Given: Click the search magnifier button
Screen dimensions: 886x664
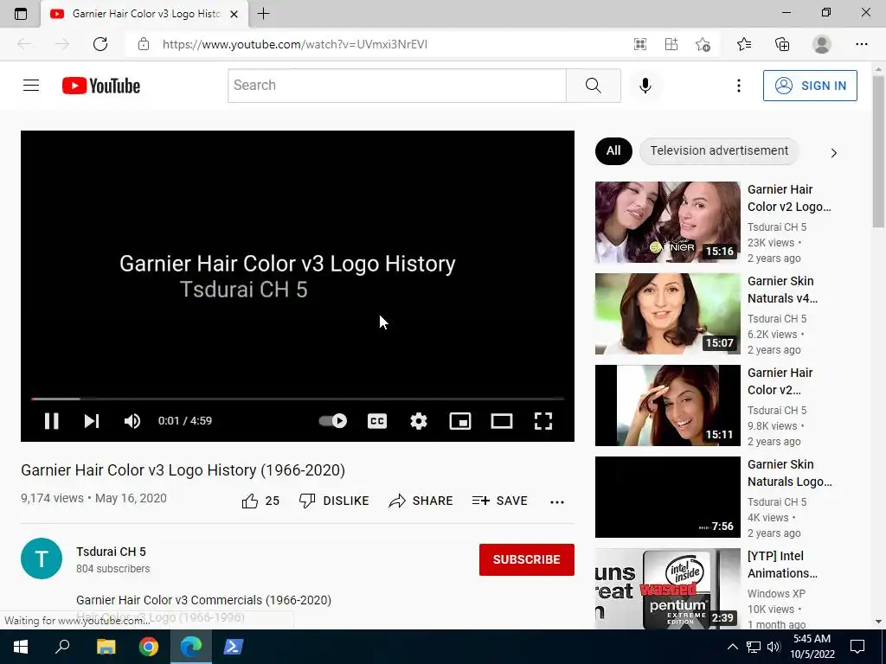Looking at the screenshot, I should (594, 86).
